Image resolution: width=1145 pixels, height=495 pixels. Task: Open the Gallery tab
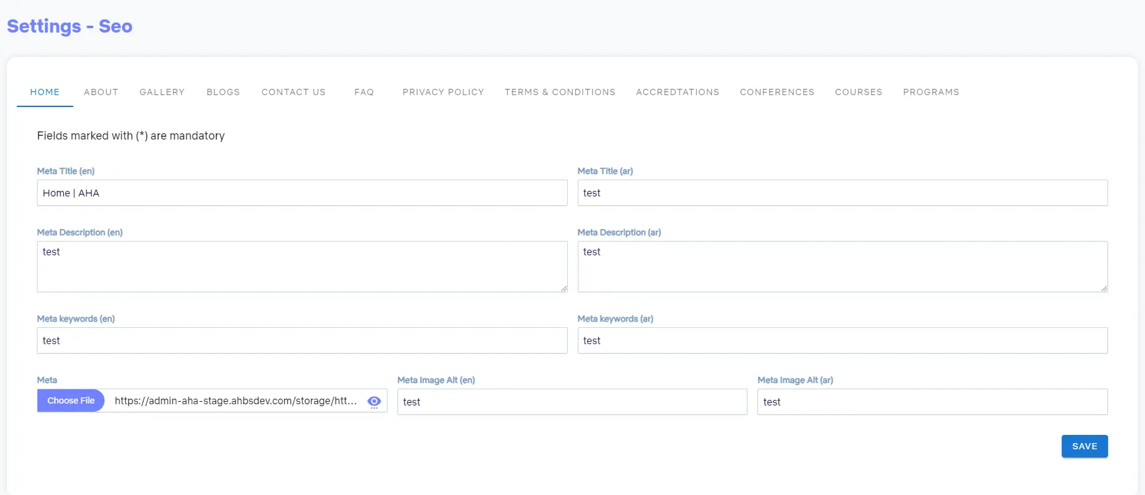click(x=162, y=92)
